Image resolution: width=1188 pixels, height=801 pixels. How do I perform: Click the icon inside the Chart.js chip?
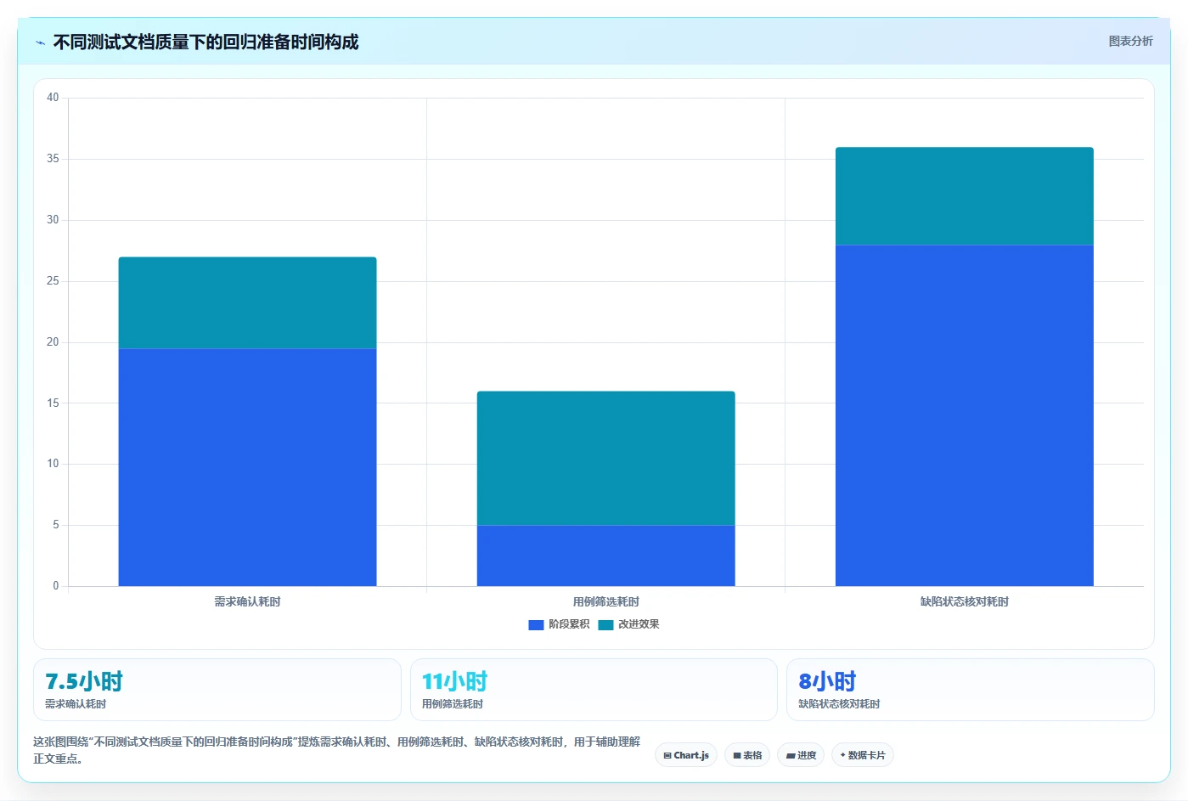coord(667,755)
